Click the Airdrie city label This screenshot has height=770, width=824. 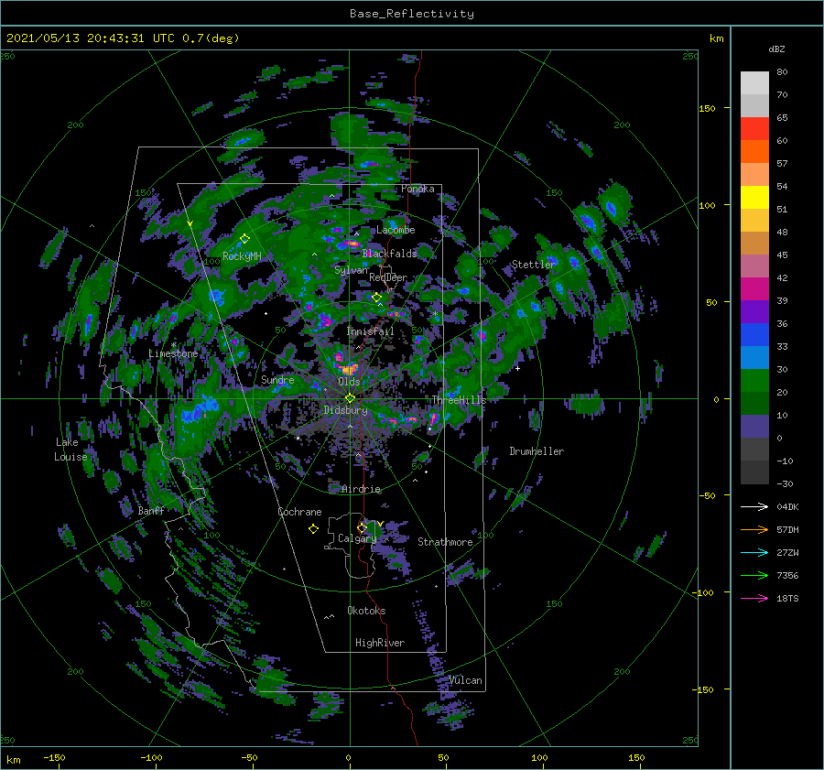coord(361,489)
